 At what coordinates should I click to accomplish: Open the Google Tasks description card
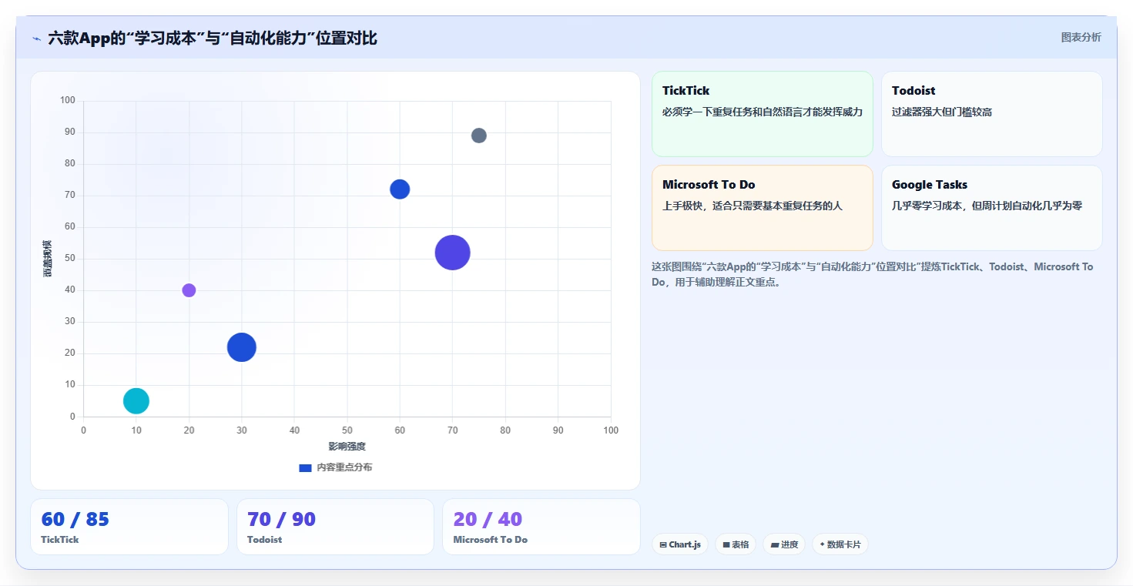point(992,208)
